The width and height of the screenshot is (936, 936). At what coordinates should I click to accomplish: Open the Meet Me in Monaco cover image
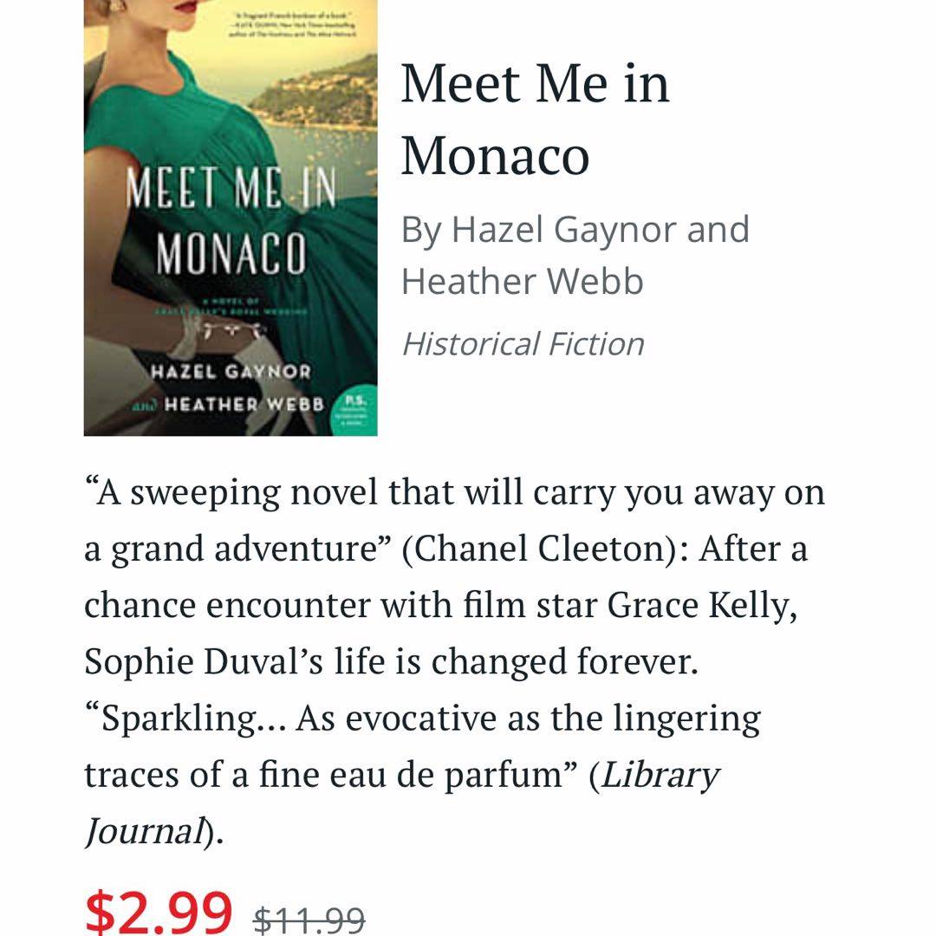click(231, 217)
